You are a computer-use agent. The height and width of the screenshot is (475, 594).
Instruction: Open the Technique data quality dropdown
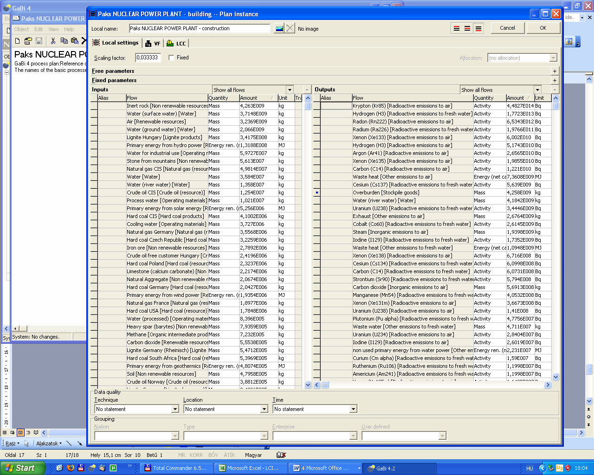point(175,409)
